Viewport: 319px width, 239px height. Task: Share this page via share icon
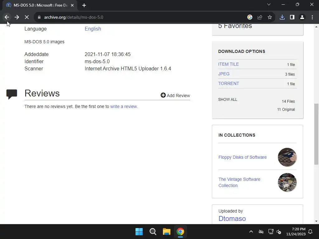(260, 17)
